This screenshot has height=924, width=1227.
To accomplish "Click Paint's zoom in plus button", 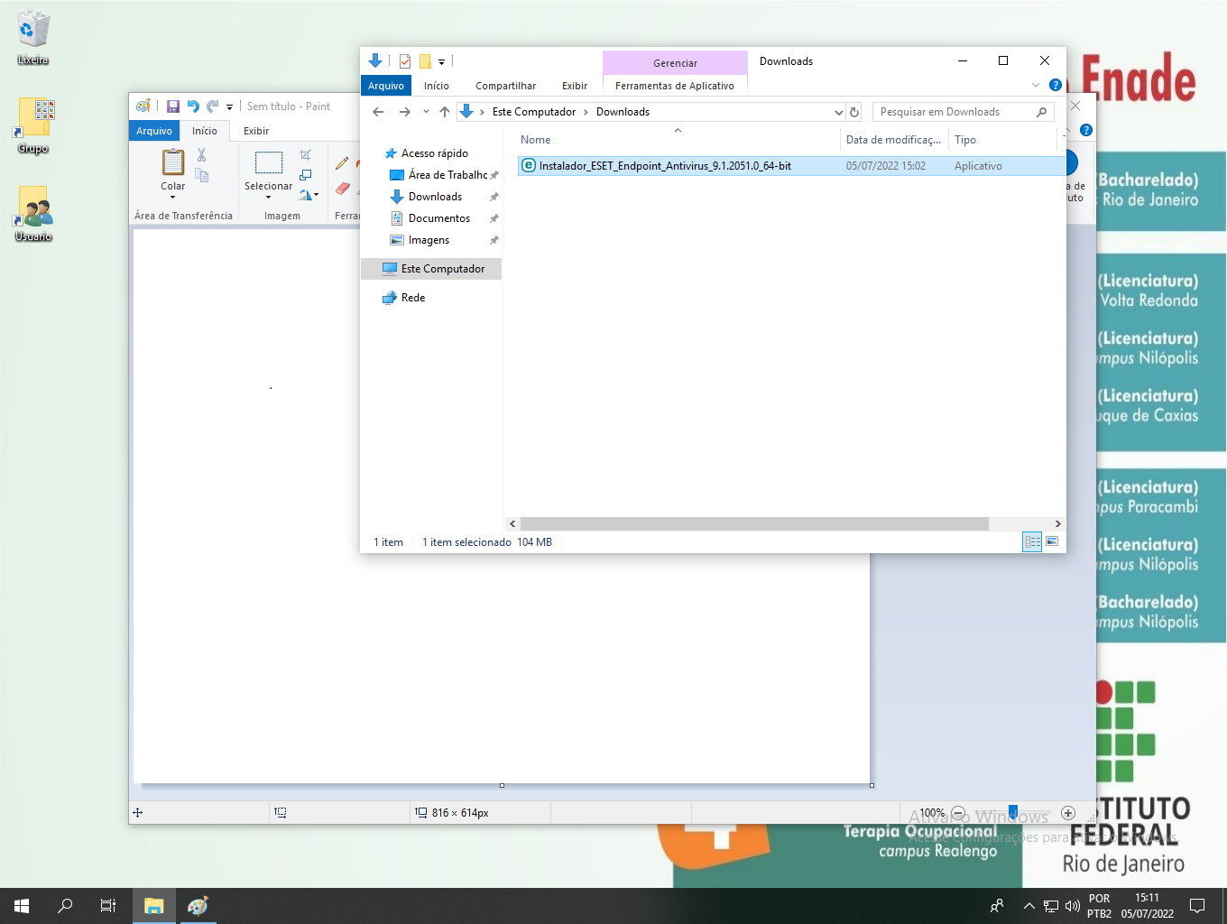I will (1068, 813).
